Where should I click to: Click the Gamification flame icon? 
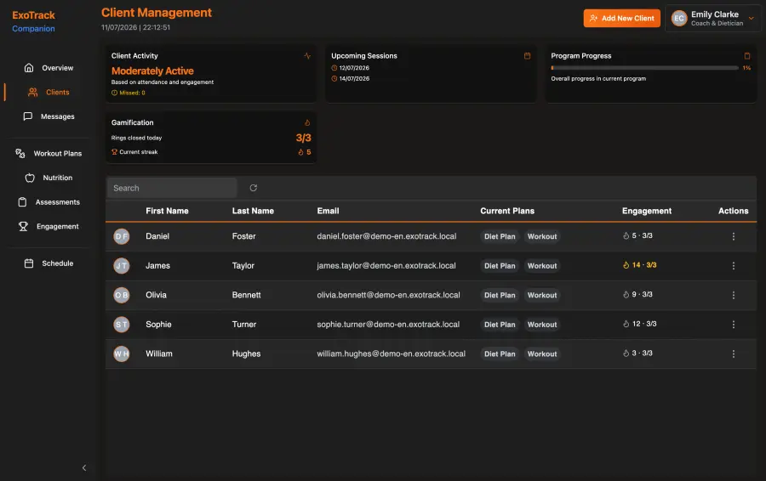307,122
